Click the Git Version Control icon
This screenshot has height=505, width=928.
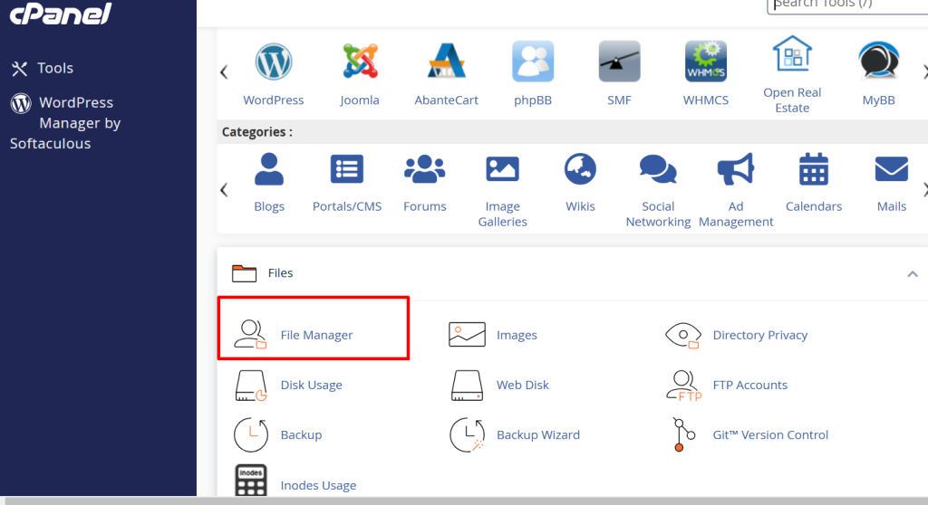pos(683,434)
